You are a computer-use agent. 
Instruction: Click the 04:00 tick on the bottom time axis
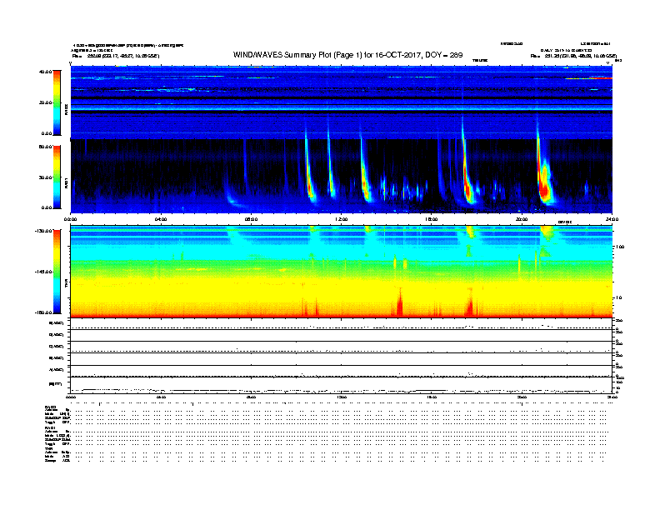pyautogui.click(x=161, y=397)
